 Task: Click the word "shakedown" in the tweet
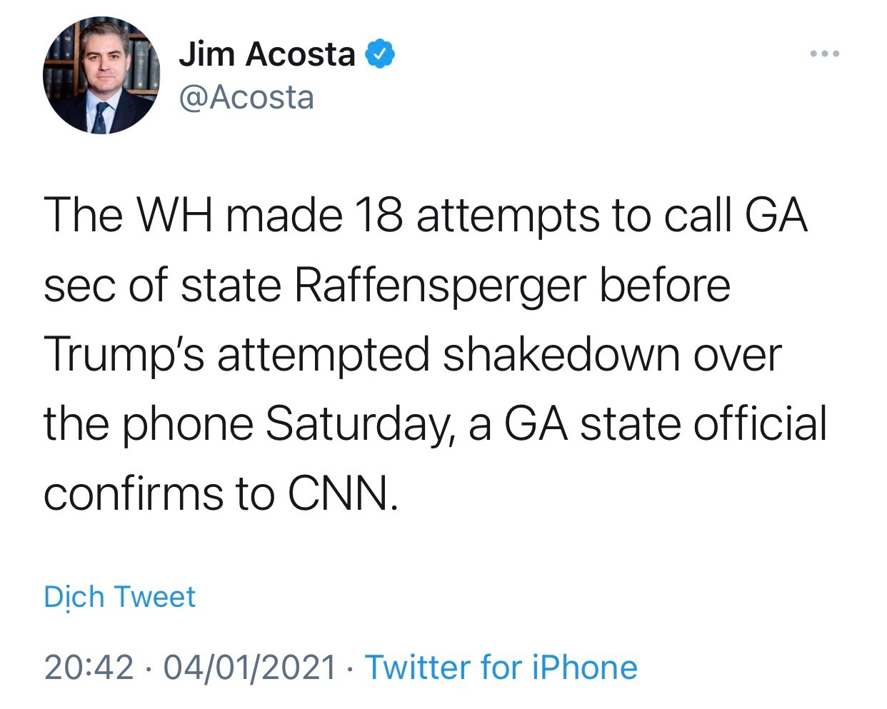(x=561, y=355)
